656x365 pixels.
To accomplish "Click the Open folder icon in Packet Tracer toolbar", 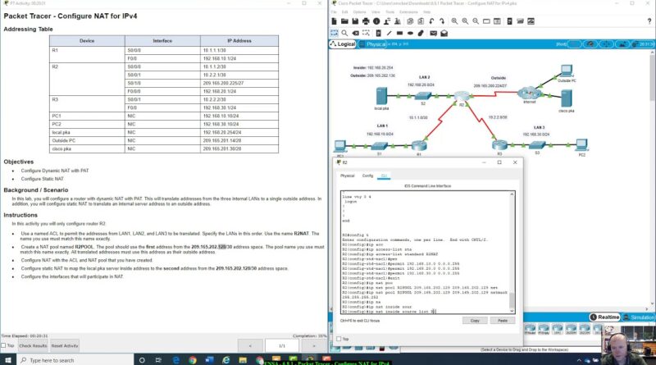I will click(344, 21).
